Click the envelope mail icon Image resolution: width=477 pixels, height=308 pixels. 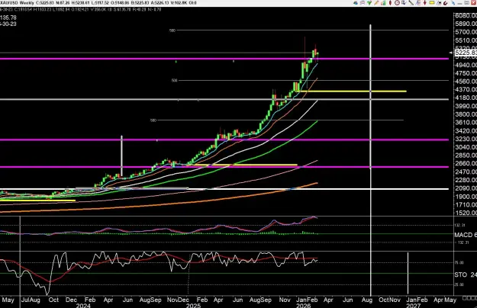click(x=363, y=3)
